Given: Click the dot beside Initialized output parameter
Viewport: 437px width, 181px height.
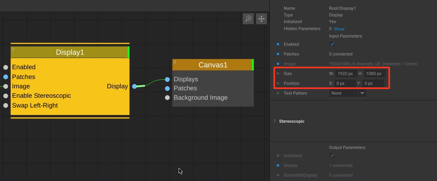Looking at the screenshot, I should (x=278, y=156).
